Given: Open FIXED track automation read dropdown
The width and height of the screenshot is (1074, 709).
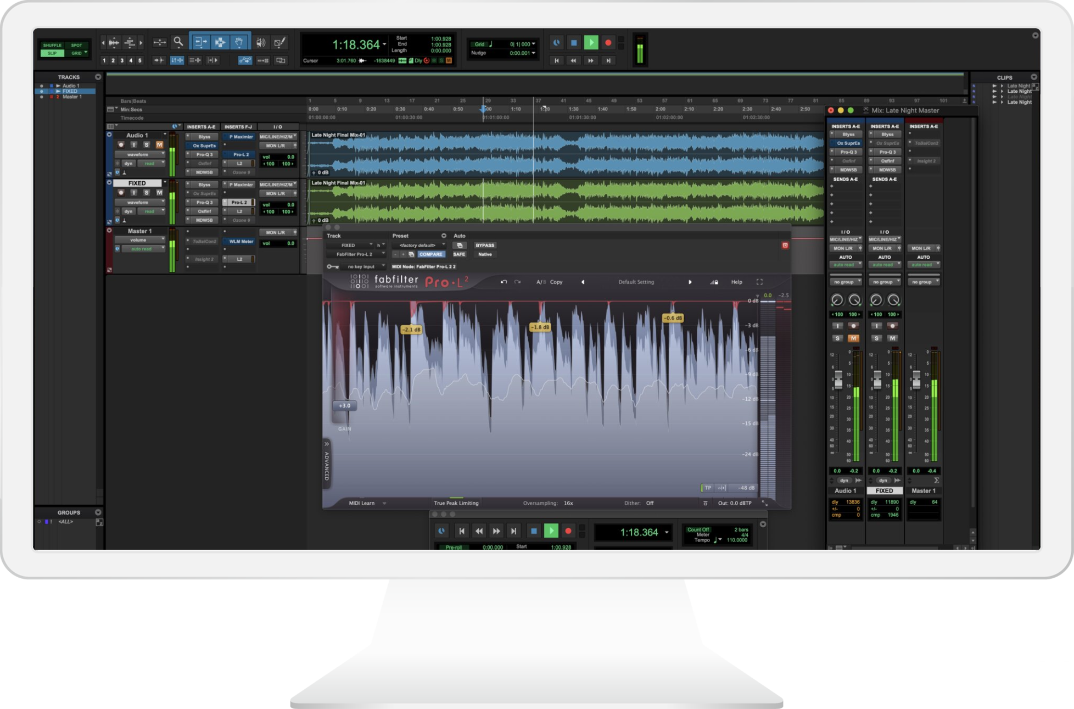Looking at the screenshot, I should point(151,211).
